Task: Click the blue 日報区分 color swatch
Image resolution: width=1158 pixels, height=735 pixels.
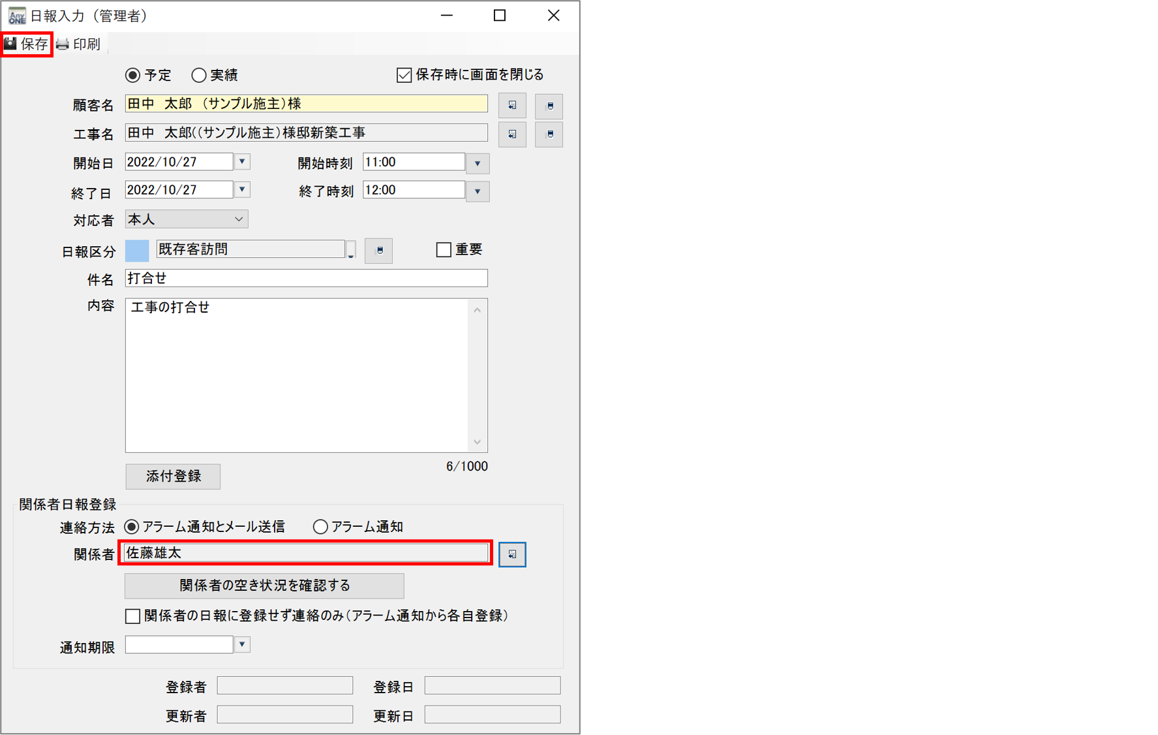Action: [137, 250]
